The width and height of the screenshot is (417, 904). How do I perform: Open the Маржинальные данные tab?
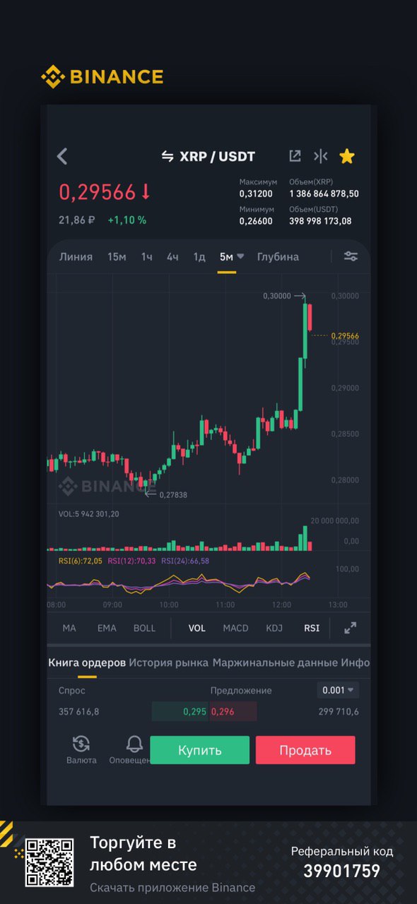click(274, 662)
